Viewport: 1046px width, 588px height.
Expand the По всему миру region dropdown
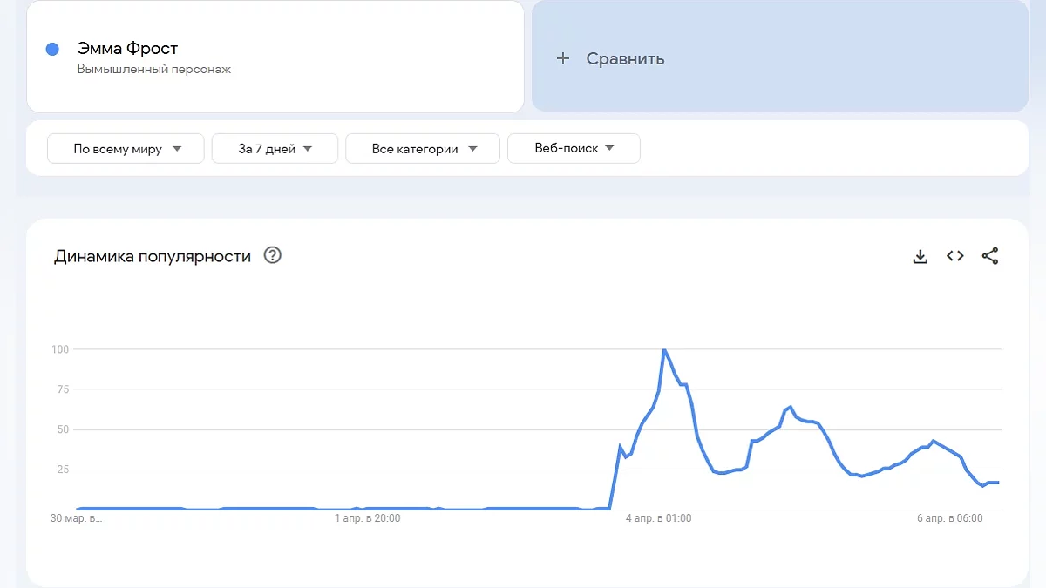pyautogui.click(x=126, y=149)
